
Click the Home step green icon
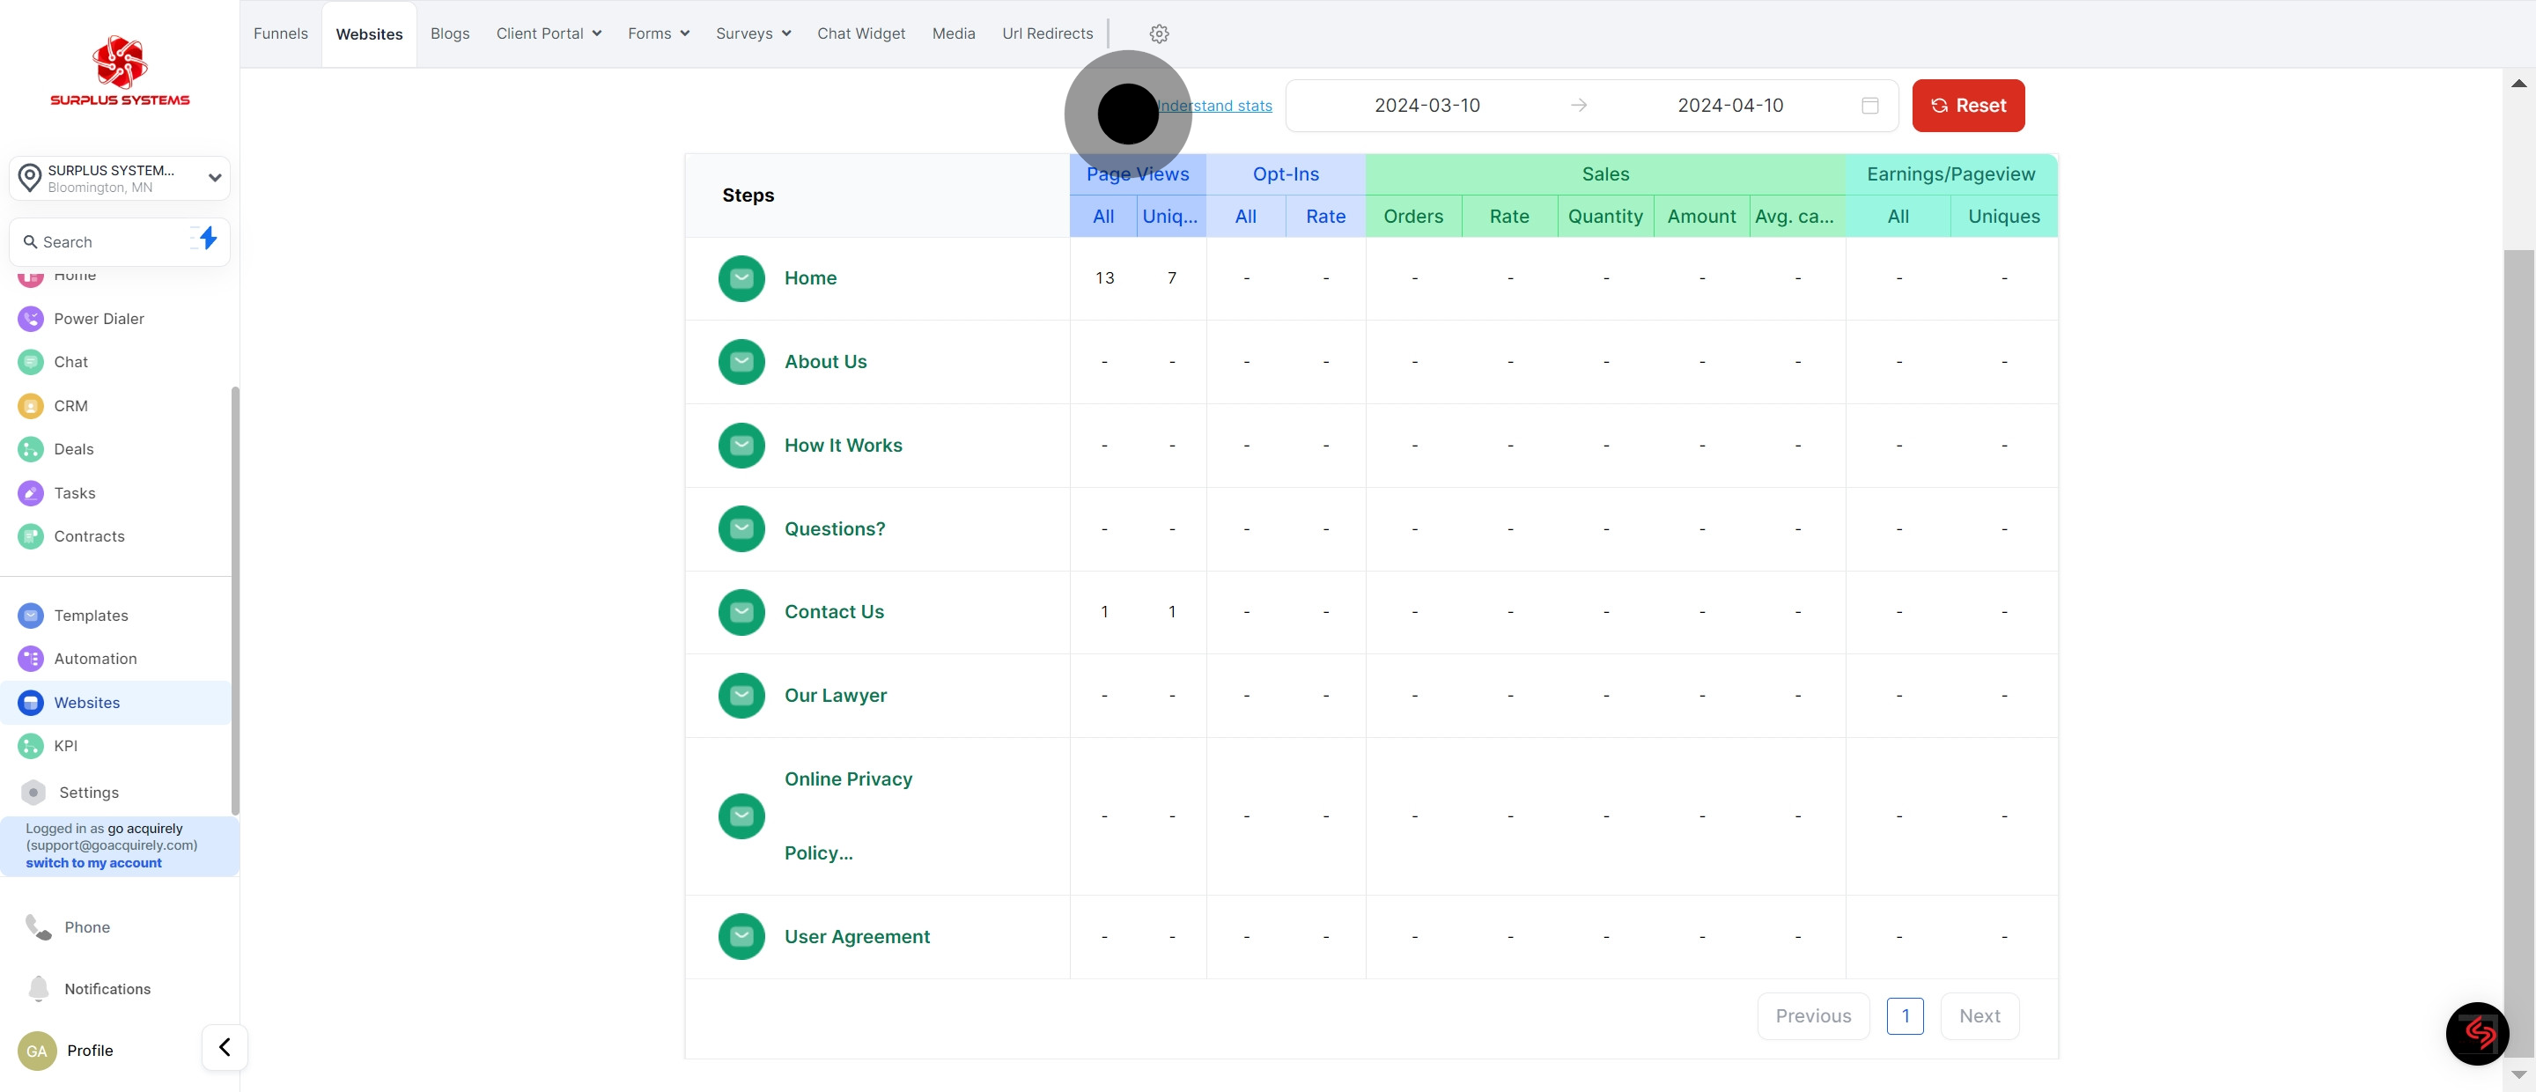741,278
